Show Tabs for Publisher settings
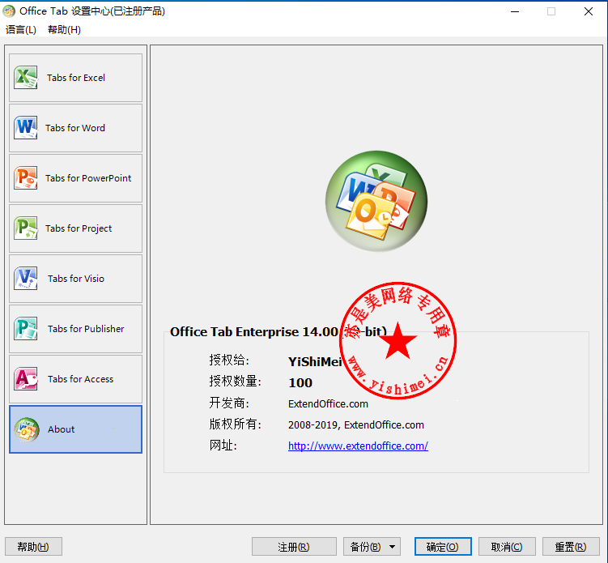This screenshot has width=608, height=563. point(75,329)
